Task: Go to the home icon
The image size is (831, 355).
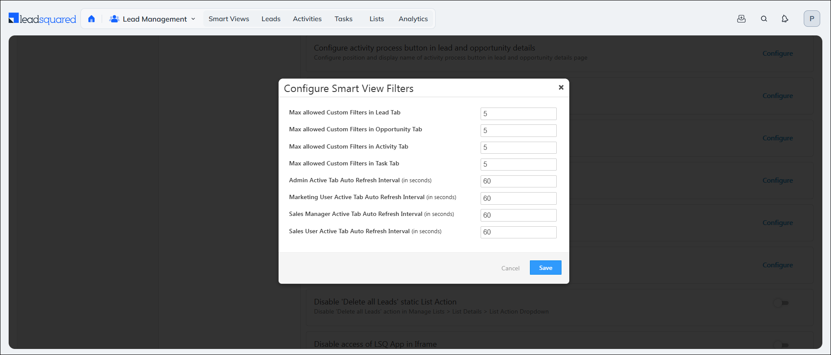Action: tap(91, 19)
